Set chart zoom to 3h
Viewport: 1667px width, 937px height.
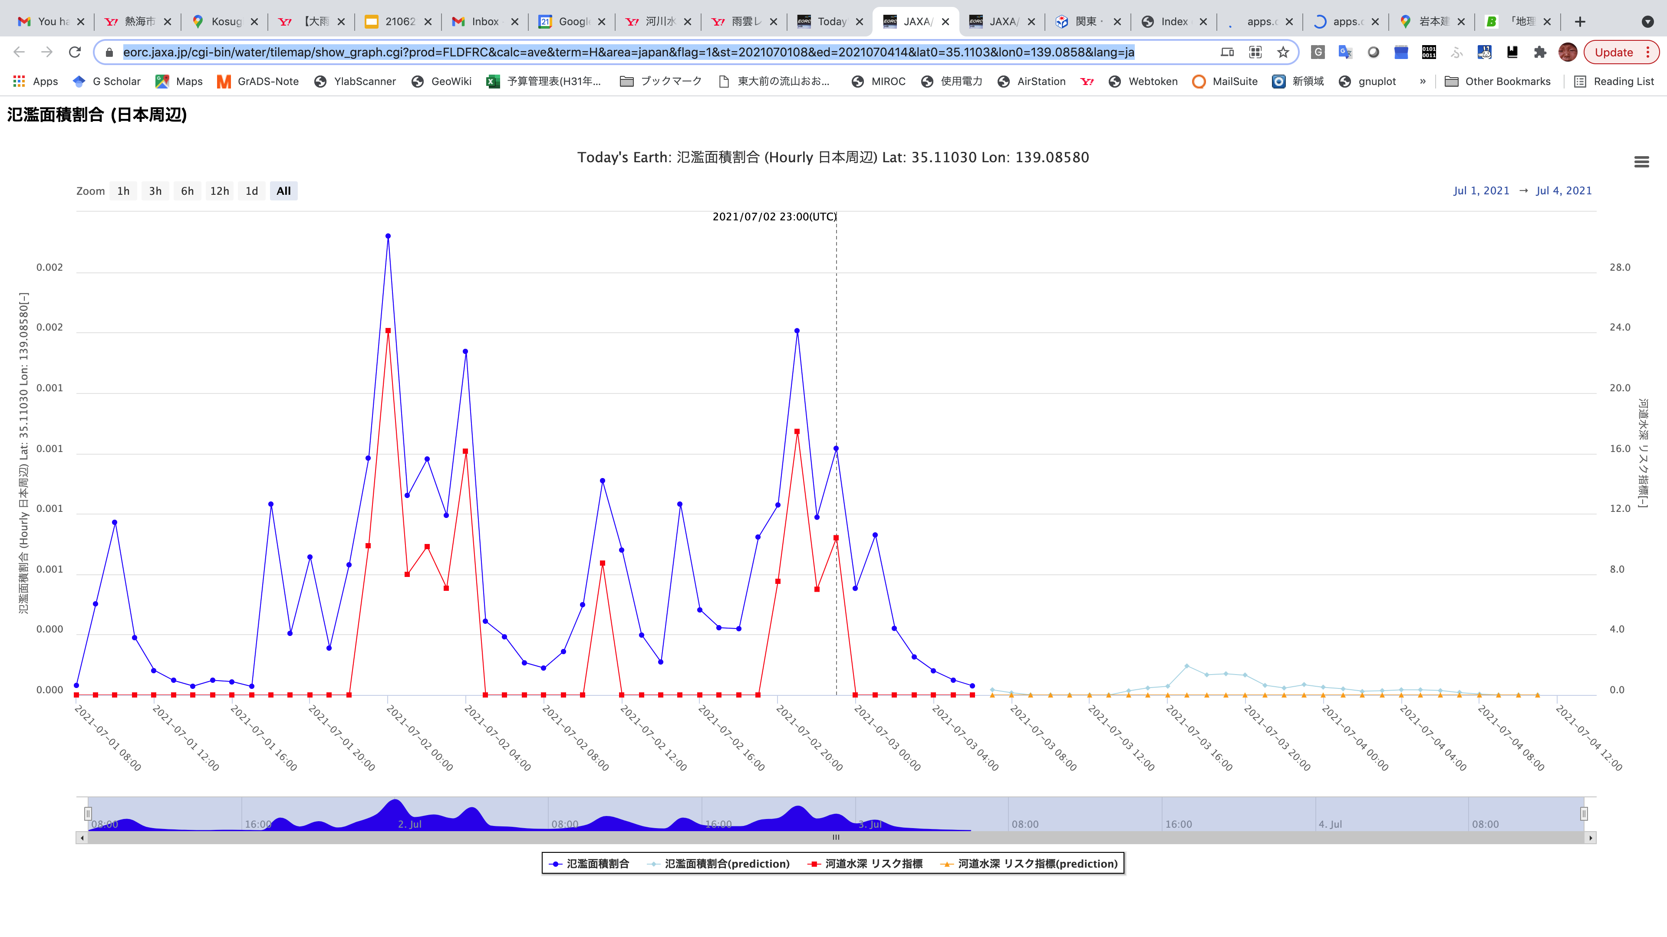click(x=155, y=191)
